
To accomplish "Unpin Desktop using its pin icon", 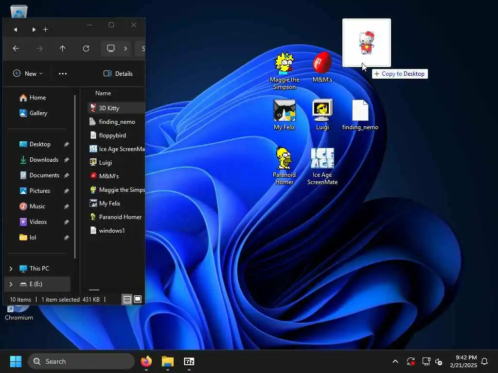I will coord(66,144).
